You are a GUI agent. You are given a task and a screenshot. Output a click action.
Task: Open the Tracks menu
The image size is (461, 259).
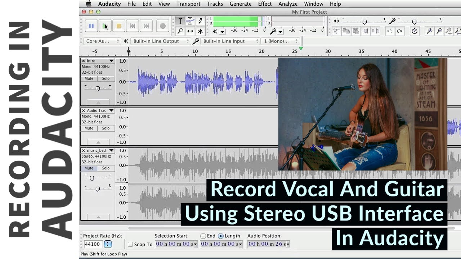[215, 4]
